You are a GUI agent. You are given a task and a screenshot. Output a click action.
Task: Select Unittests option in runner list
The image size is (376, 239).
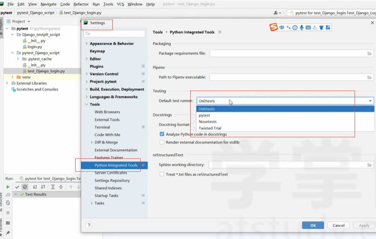click(x=285, y=109)
